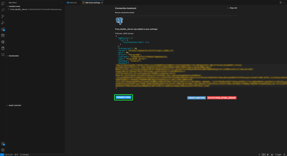Open the Extensions view with badge
The height and width of the screenshot is (156, 287).
3,29
